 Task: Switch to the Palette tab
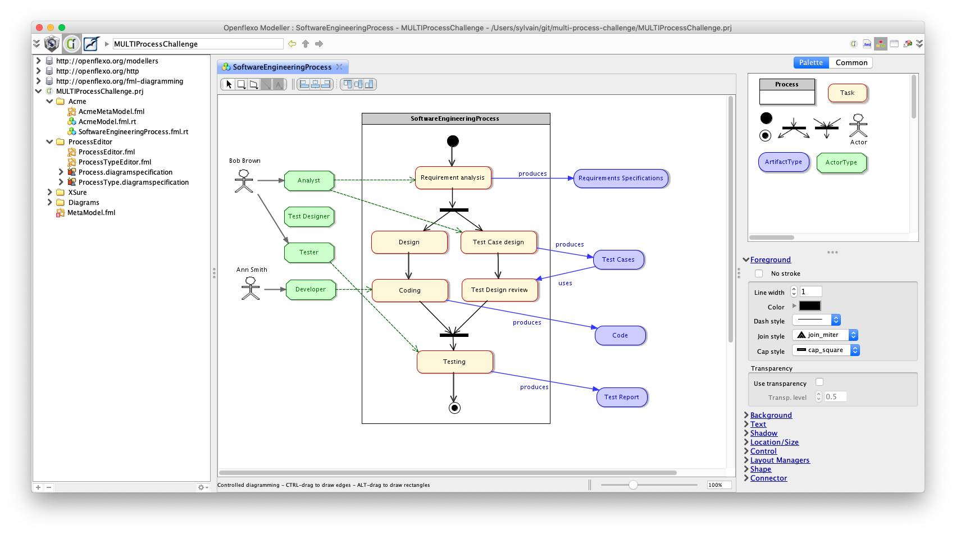pyautogui.click(x=811, y=62)
